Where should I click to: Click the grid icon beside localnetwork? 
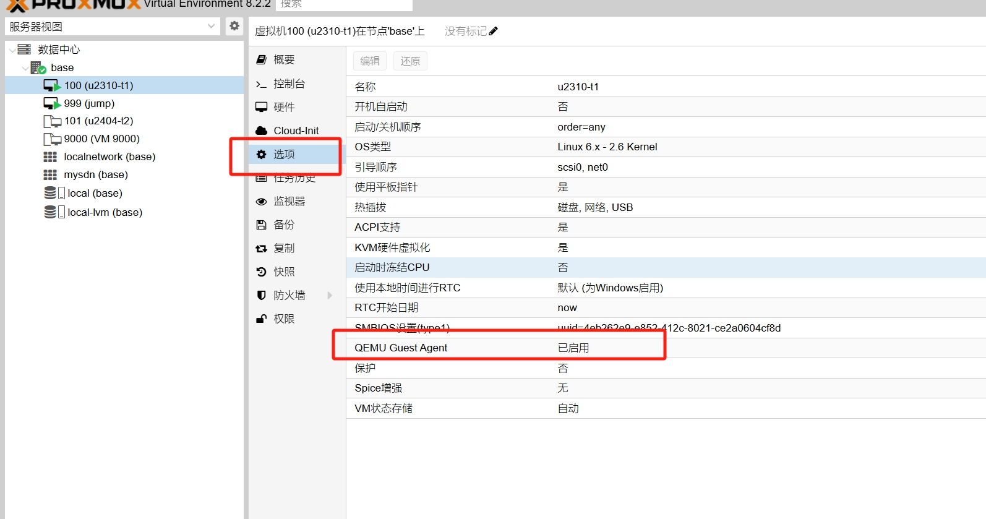50,157
